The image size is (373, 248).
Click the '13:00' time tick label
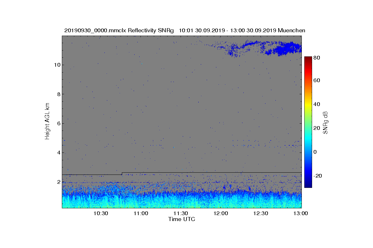(x=301, y=214)
